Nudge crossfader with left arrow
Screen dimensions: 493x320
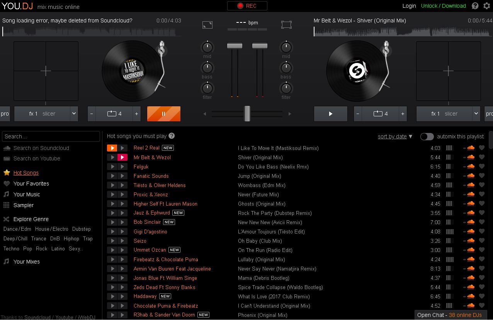(205, 114)
